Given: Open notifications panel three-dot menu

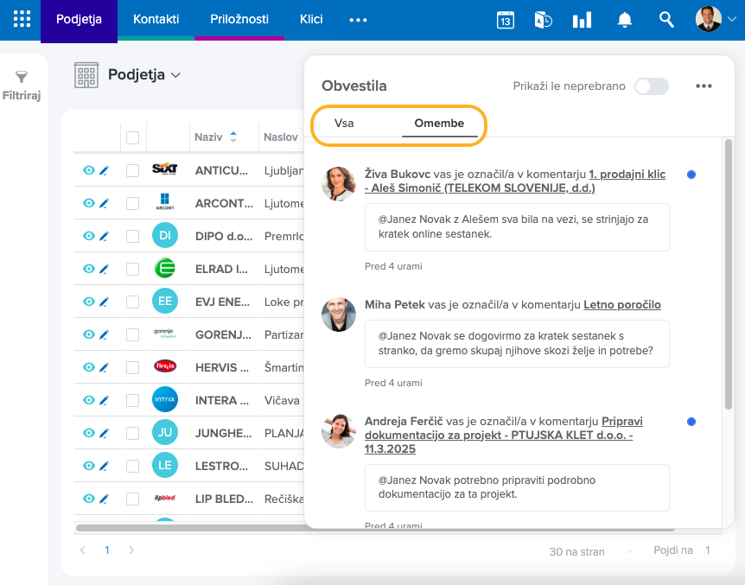Looking at the screenshot, I should point(704,86).
